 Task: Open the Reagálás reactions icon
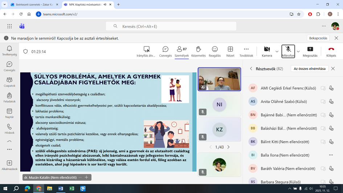click(215, 51)
